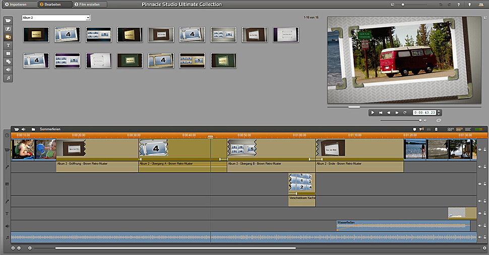
Task: Click the fast rewind button
Action: [x=389, y=113]
